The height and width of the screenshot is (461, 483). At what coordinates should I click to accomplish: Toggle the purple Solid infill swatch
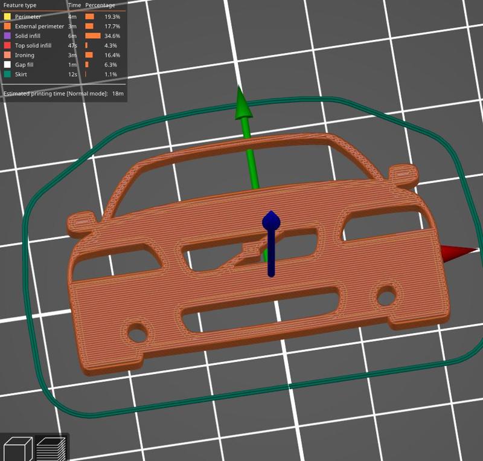[7, 36]
